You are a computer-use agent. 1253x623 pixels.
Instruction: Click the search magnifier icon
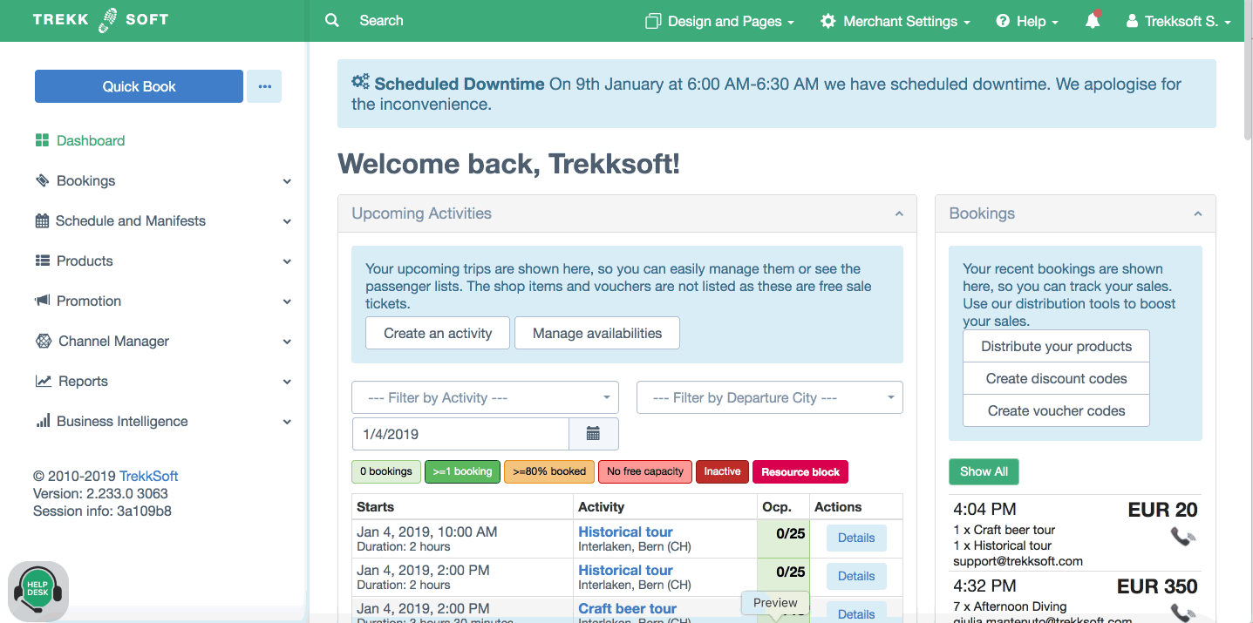click(x=331, y=20)
